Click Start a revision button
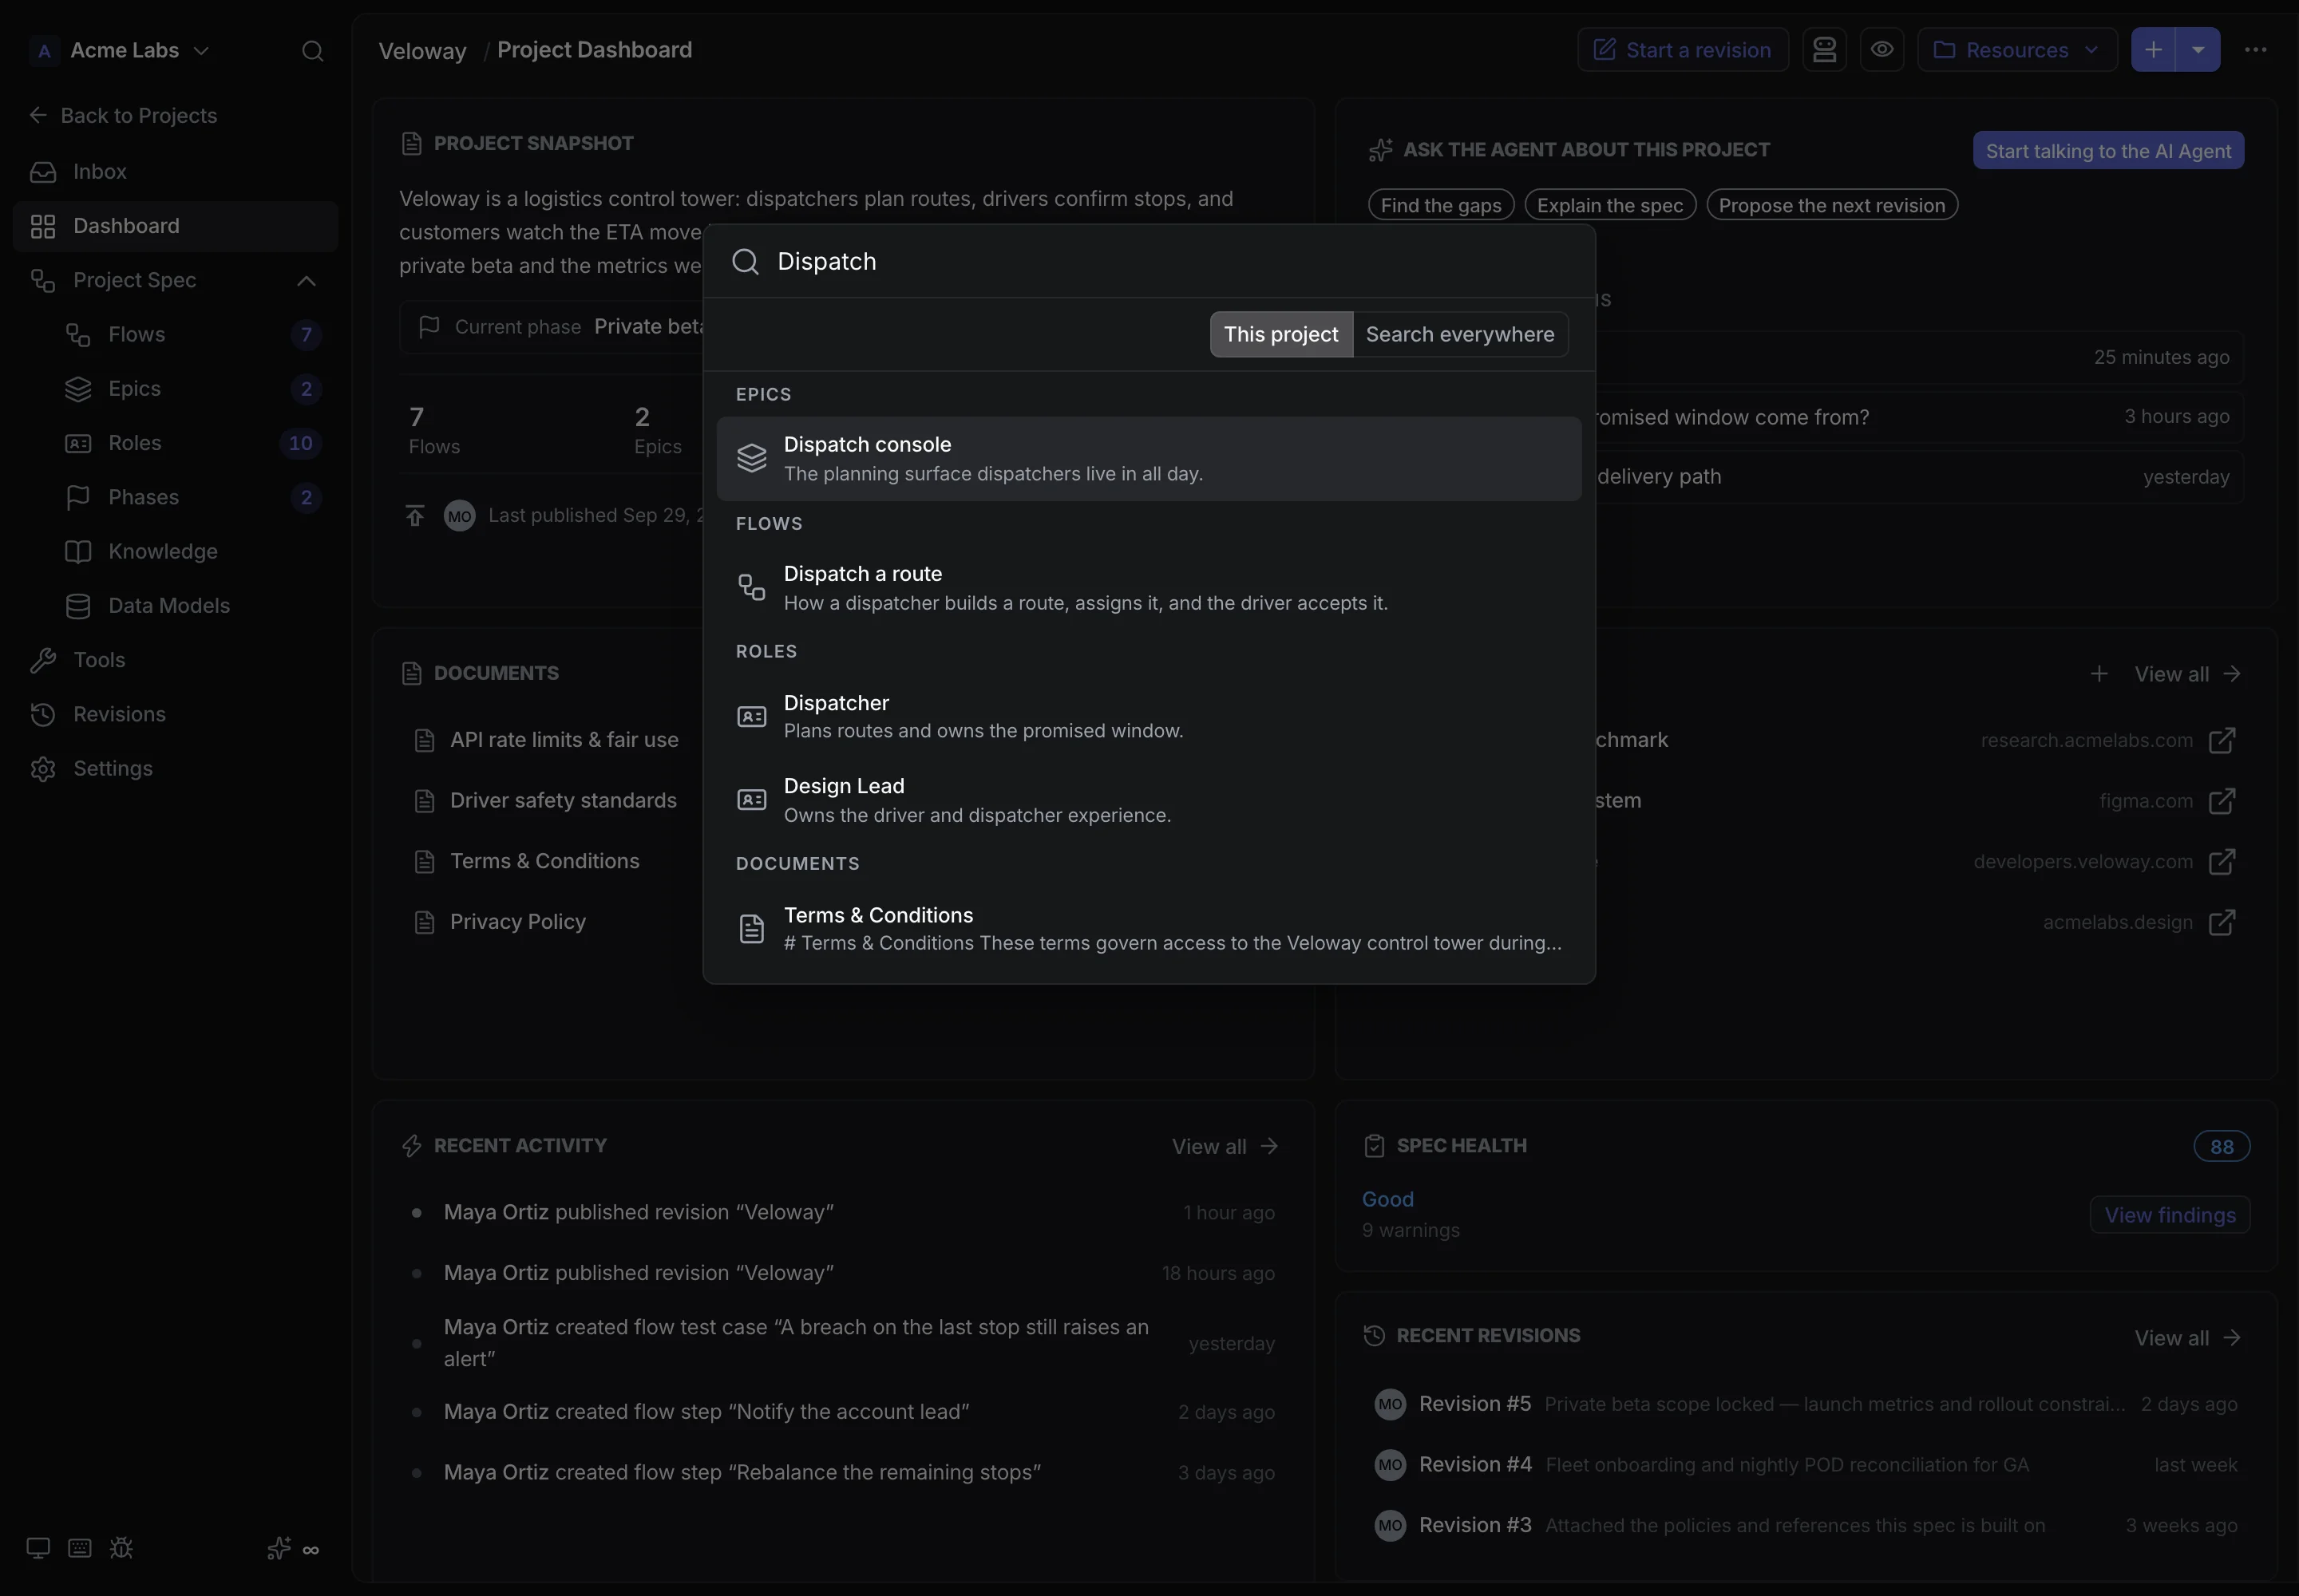 [x=1683, y=50]
